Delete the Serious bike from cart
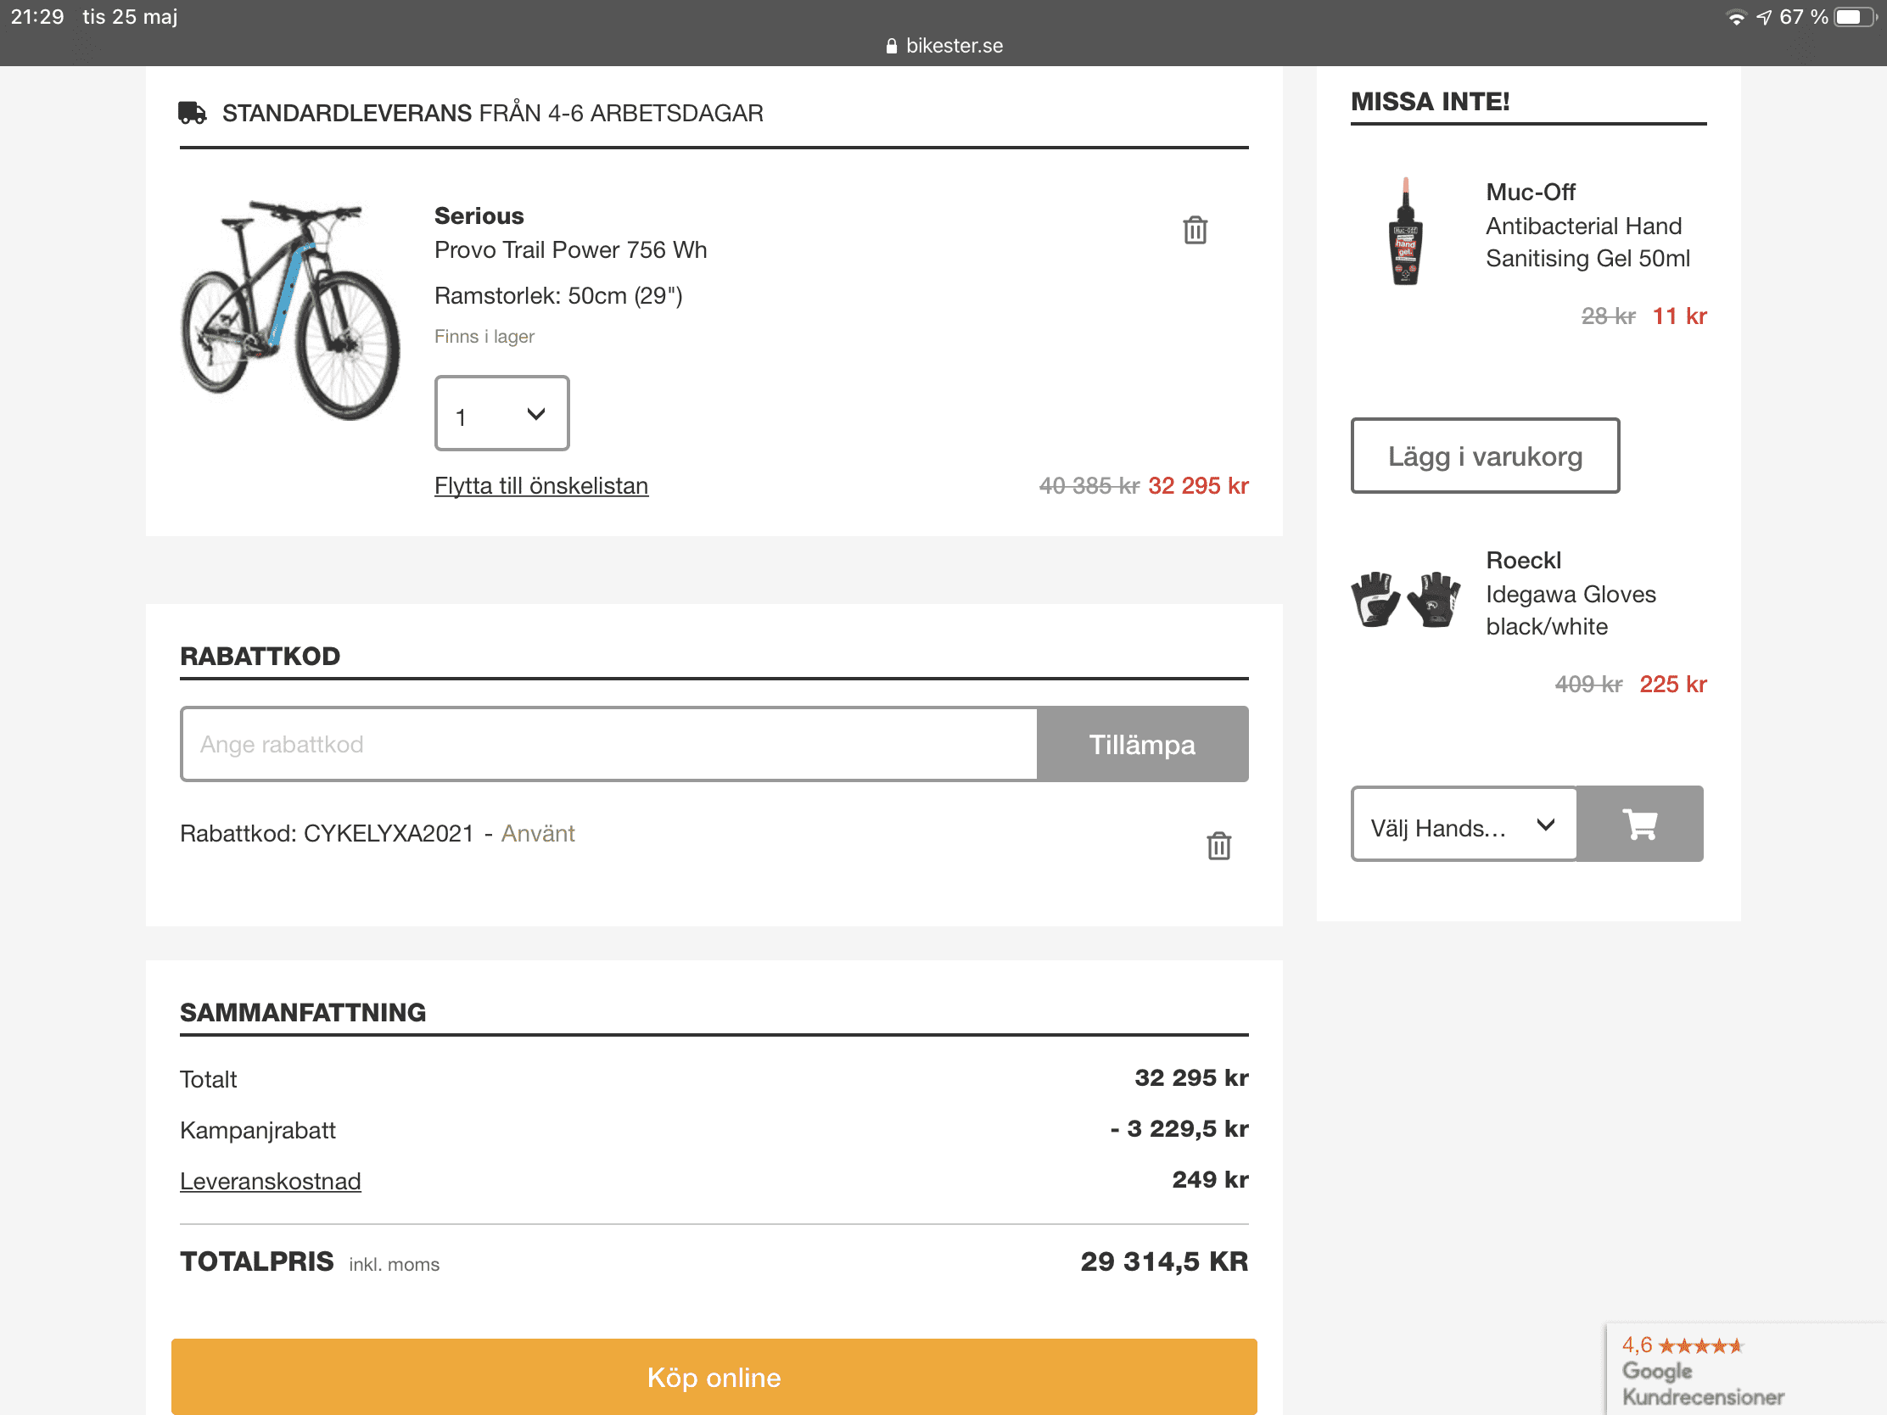Screen dimensions: 1887x1415 (x=1195, y=230)
